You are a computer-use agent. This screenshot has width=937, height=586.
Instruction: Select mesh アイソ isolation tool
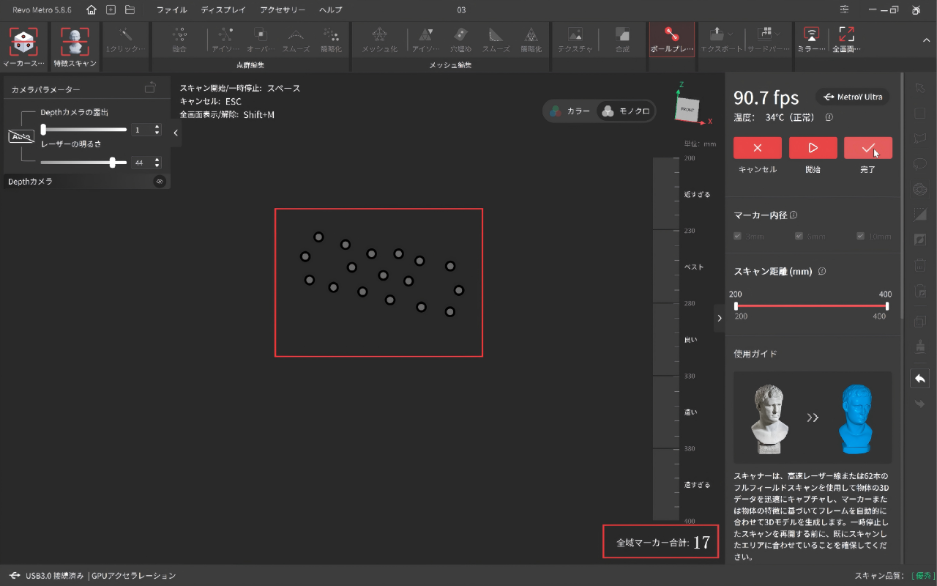pyautogui.click(x=425, y=40)
